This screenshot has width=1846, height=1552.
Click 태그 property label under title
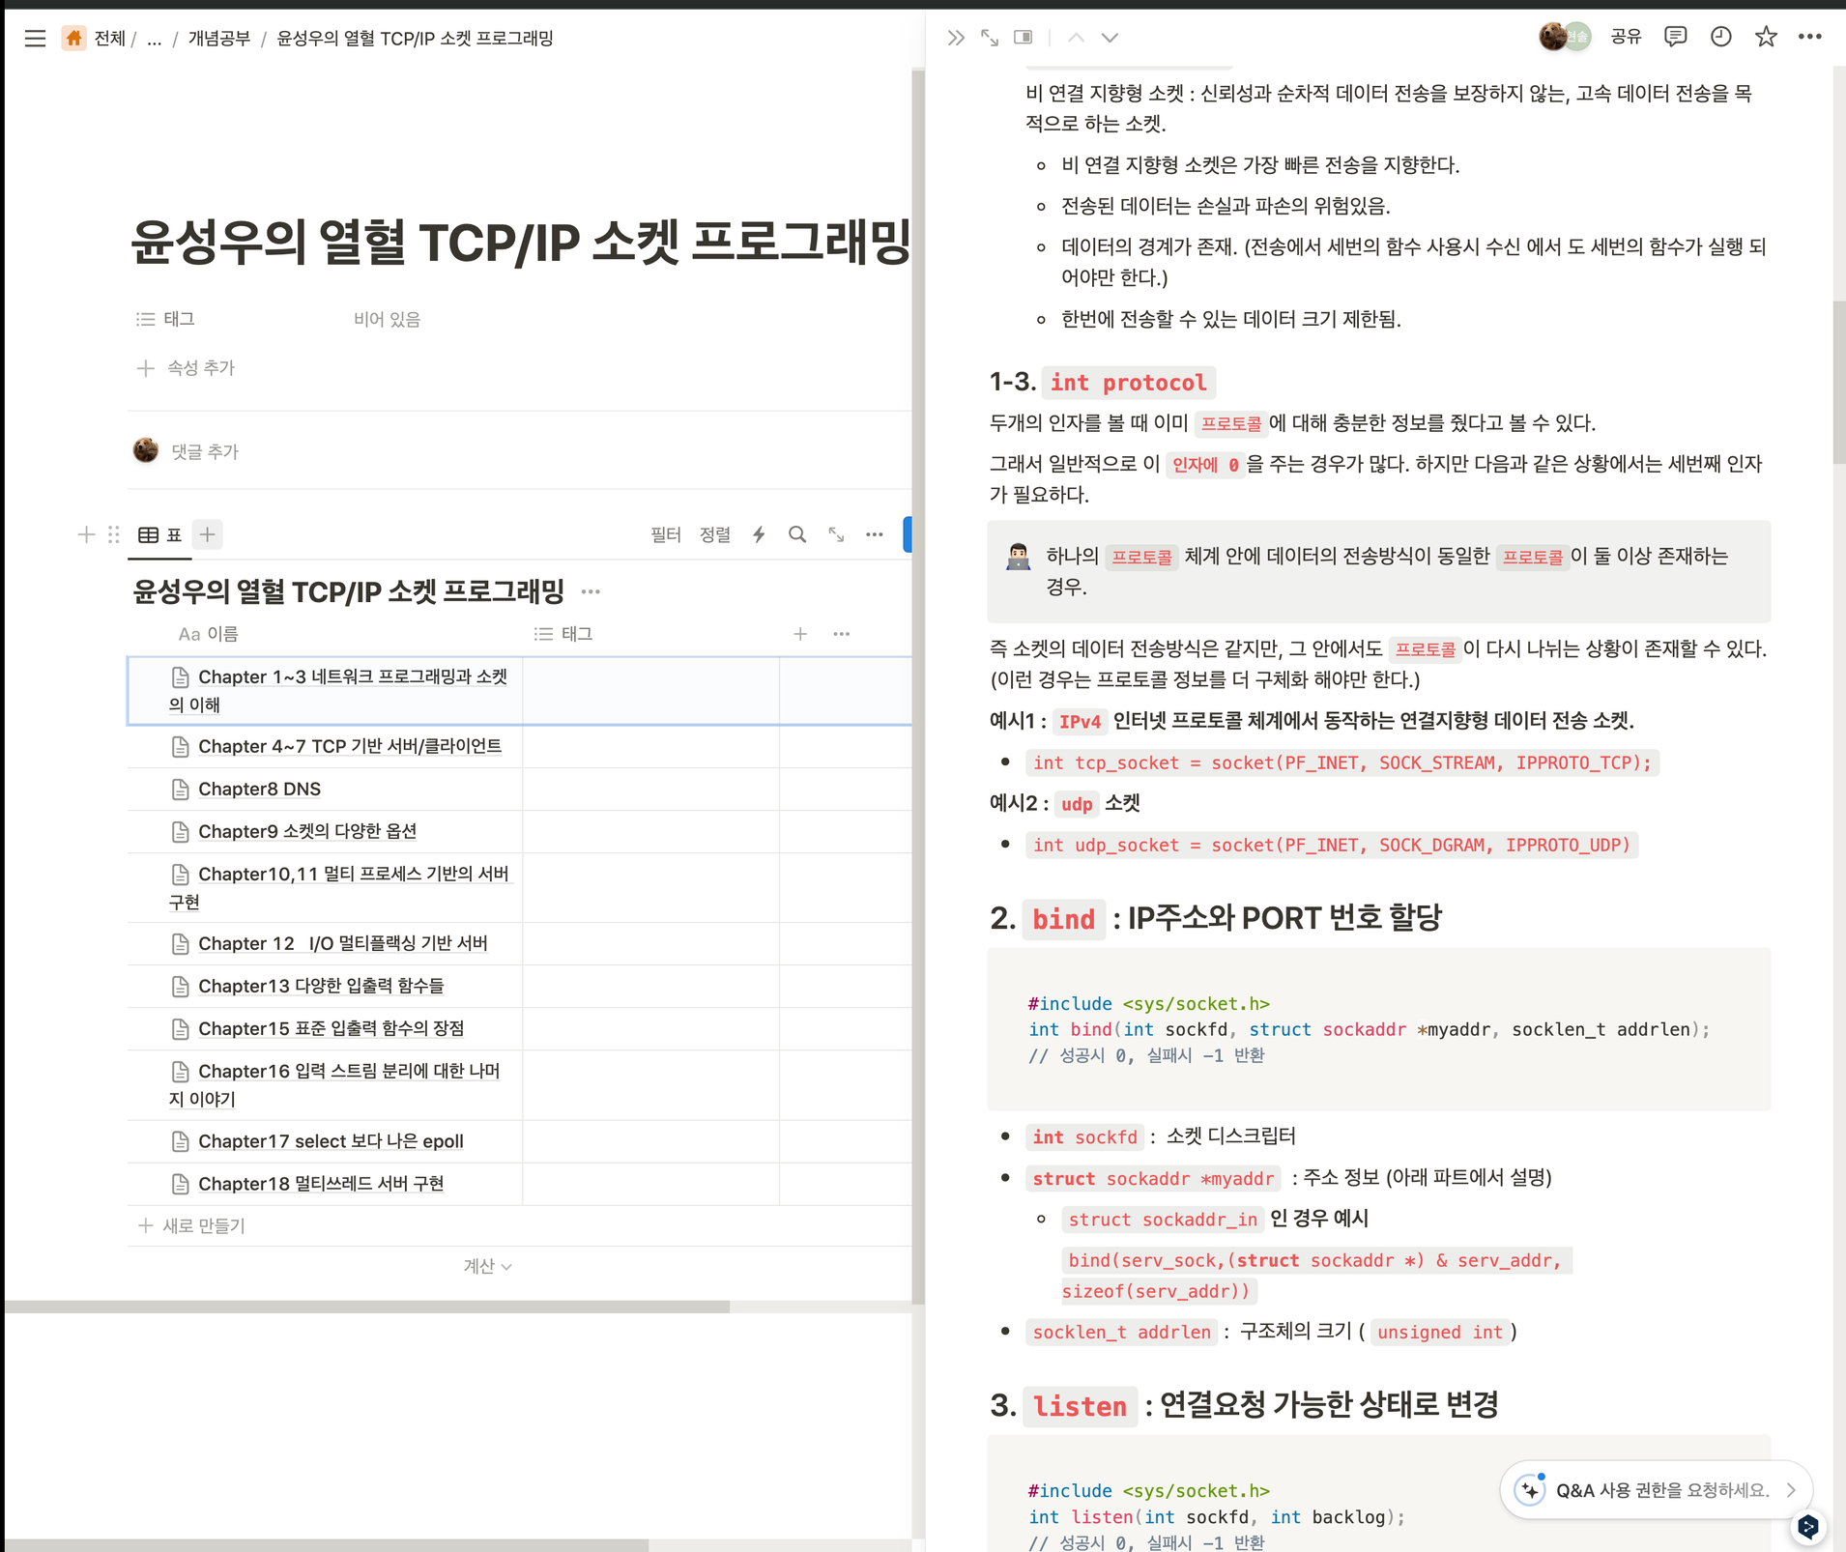pyautogui.click(x=166, y=319)
